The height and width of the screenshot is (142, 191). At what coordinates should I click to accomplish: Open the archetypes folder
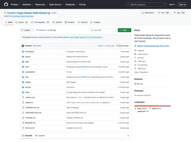(x=30, y=52)
